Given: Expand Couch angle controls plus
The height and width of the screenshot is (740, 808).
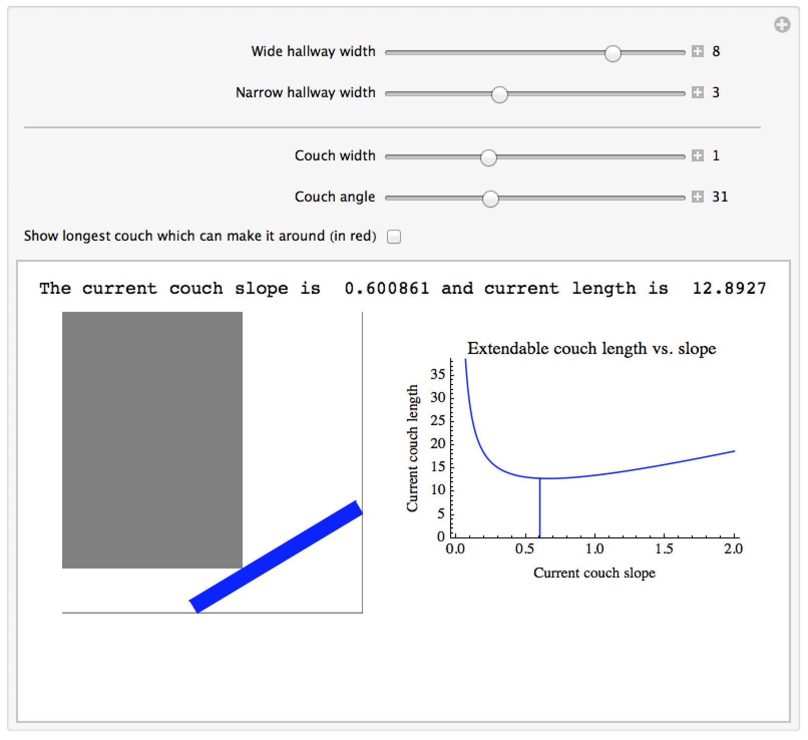Looking at the screenshot, I should pos(697,197).
